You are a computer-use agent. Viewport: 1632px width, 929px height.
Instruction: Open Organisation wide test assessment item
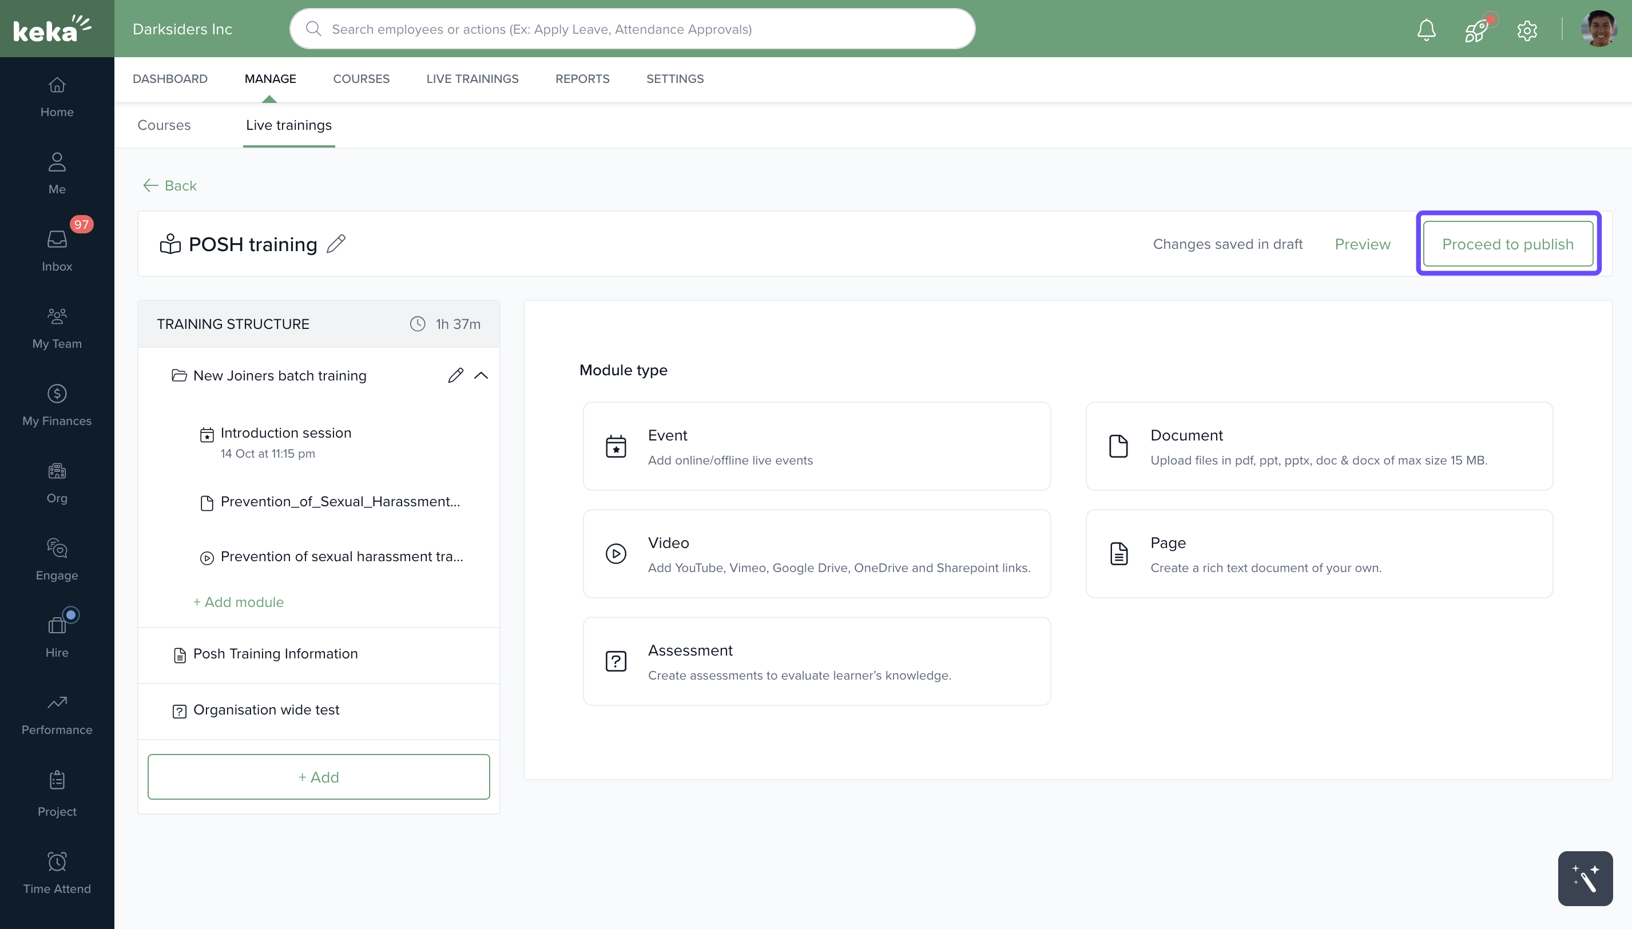[x=266, y=709]
